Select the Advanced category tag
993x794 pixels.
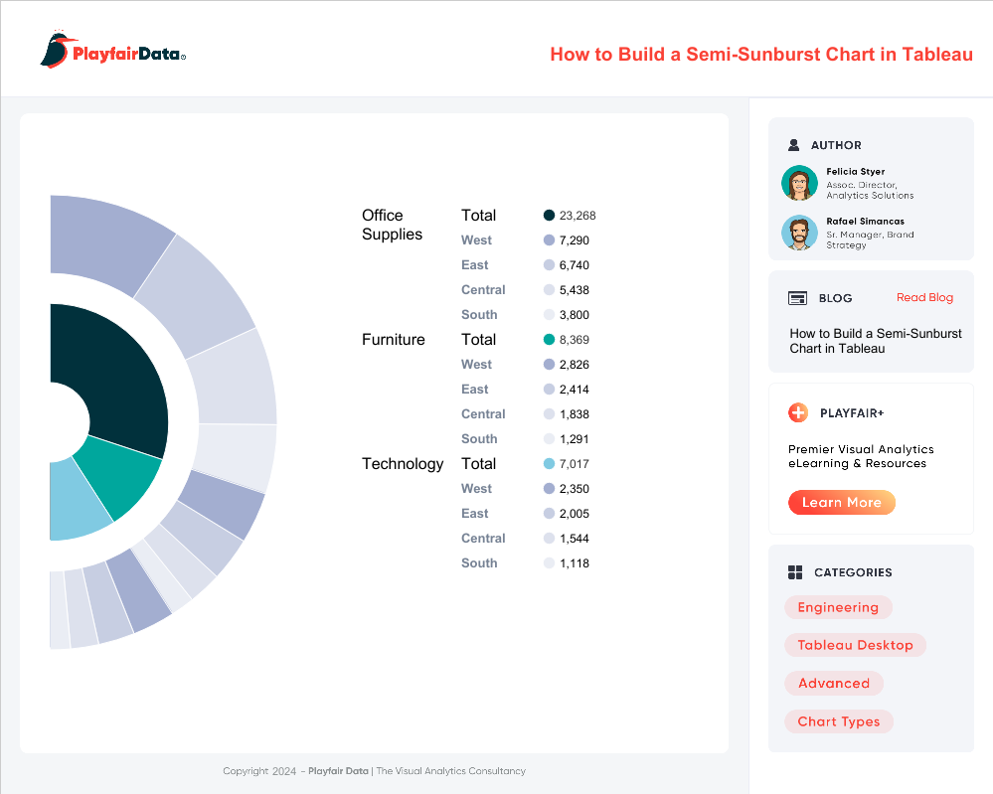(833, 684)
